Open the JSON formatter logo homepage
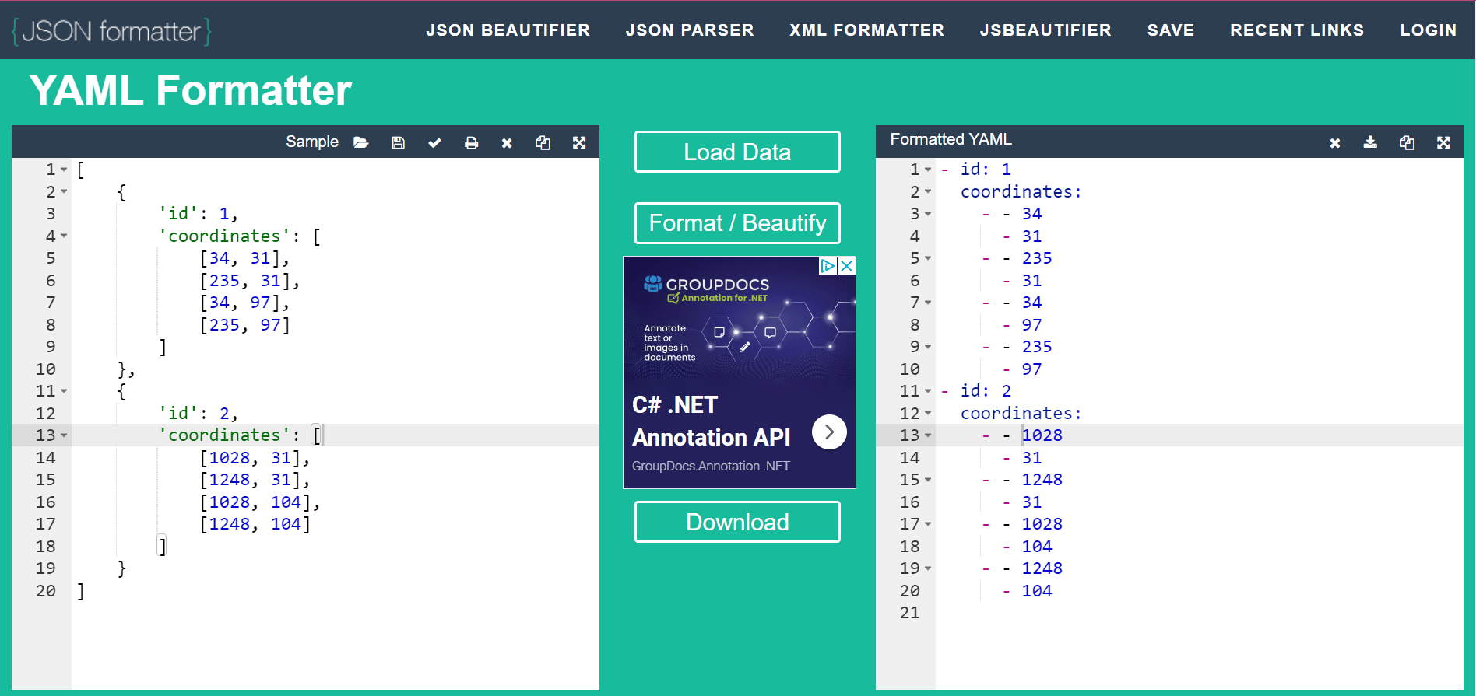This screenshot has width=1476, height=696. click(111, 31)
